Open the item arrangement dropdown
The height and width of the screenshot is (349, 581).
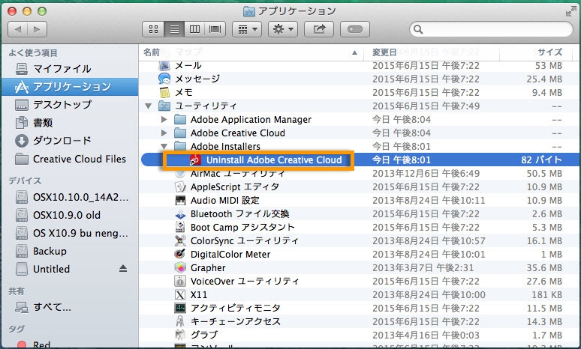pyautogui.click(x=247, y=29)
